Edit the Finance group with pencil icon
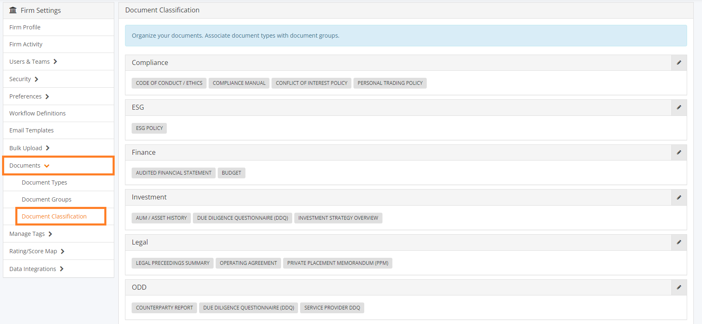 pos(679,152)
